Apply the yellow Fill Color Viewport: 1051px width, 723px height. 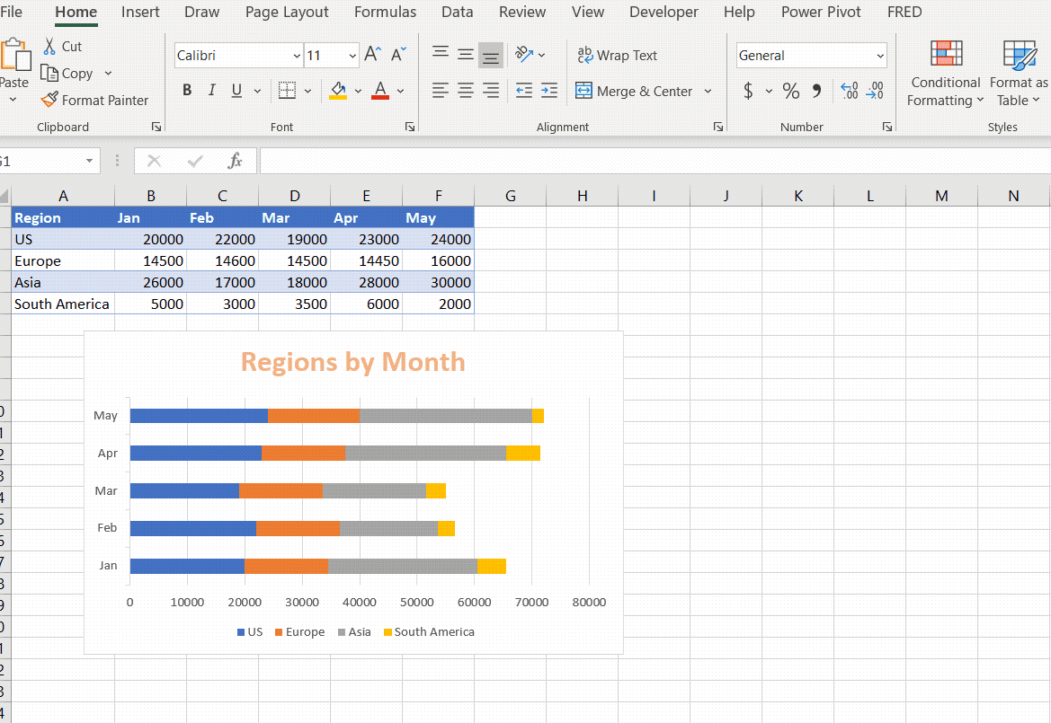(x=338, y=91)
